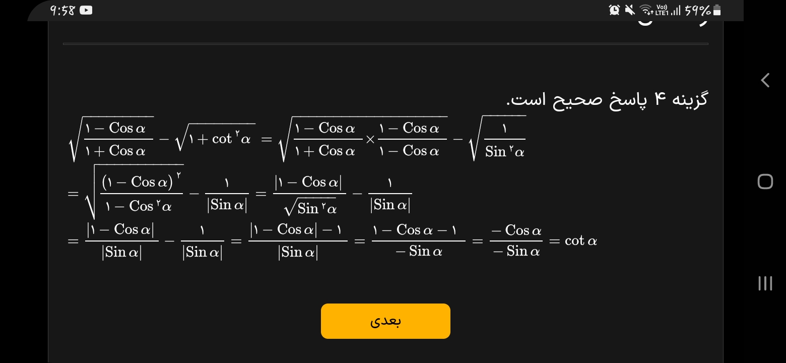Click the horizontal divider line above answer

[385, 44]
